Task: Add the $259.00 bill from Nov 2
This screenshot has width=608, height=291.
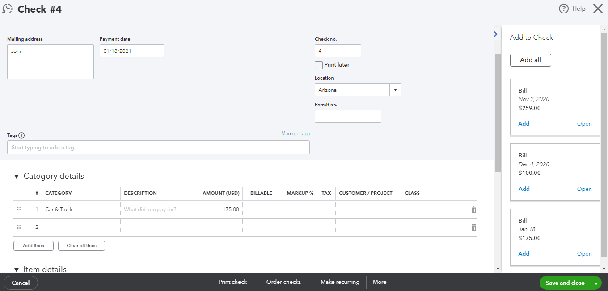Action: pyautogui.click(x=524, y=124)
